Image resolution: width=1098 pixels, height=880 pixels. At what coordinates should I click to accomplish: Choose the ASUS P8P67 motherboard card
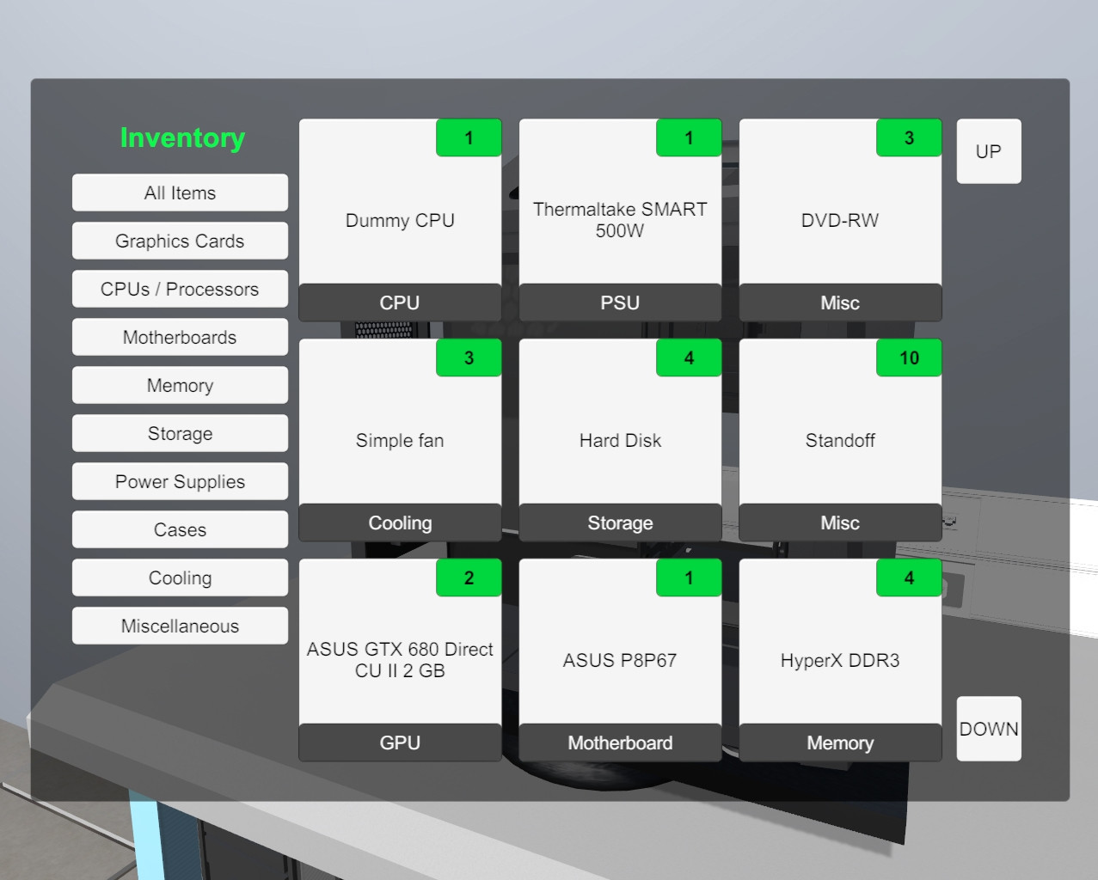pyautogui.click(x=620, y=661)
